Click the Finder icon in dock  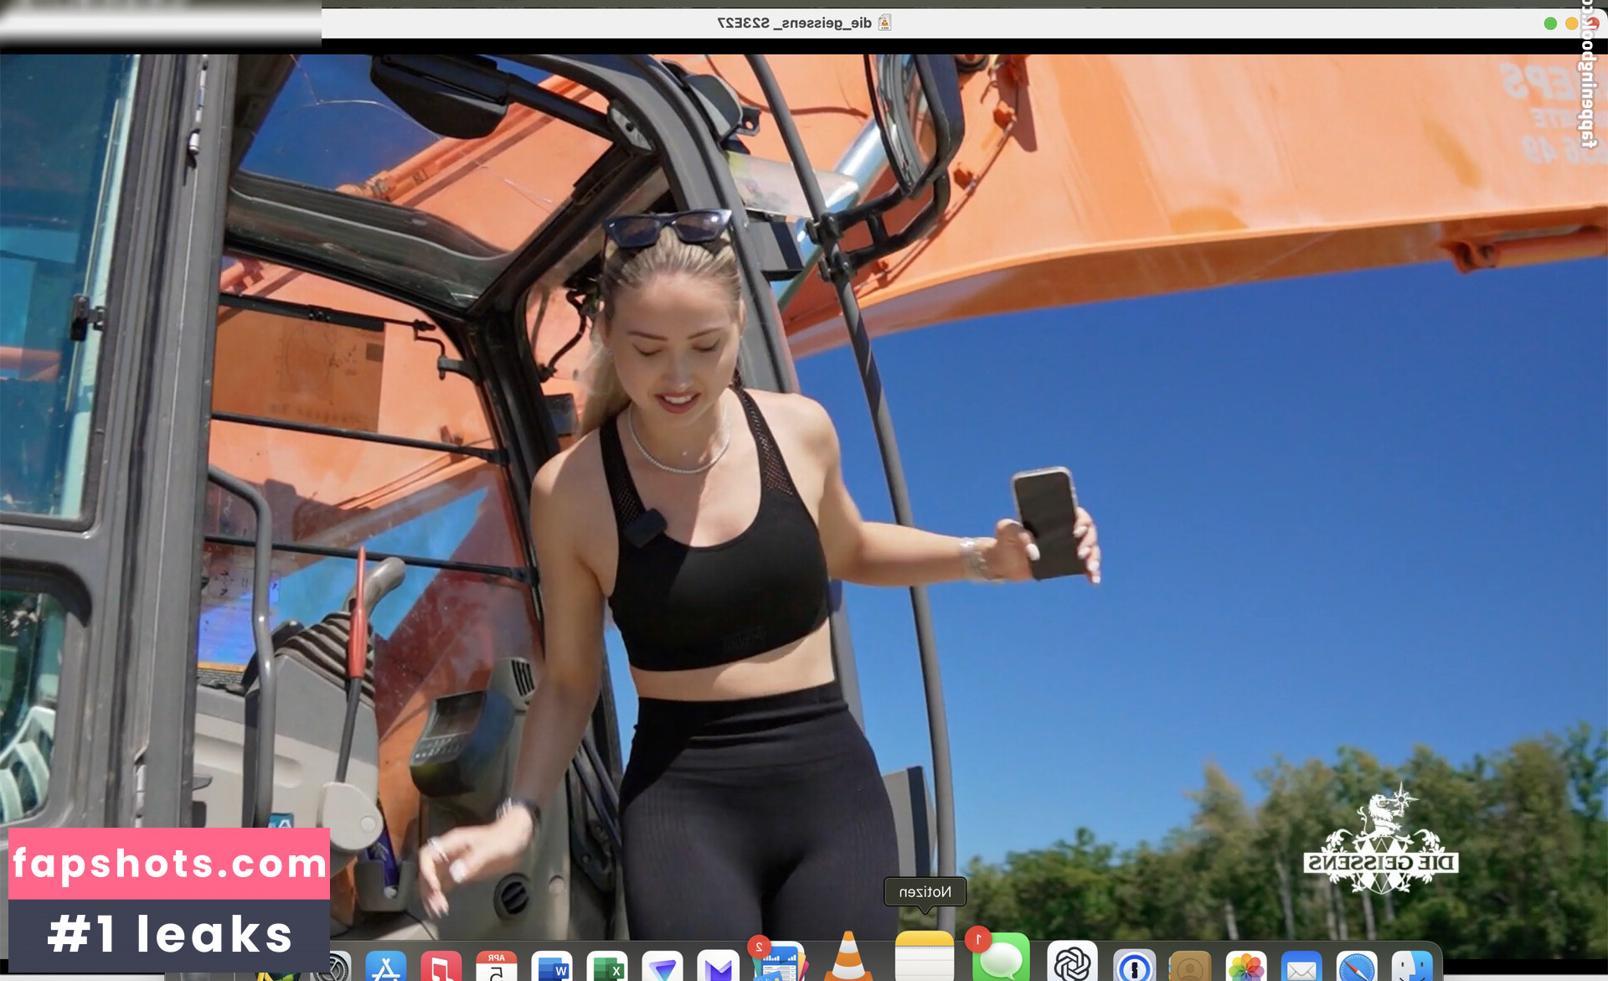(x=1413, y=966)
